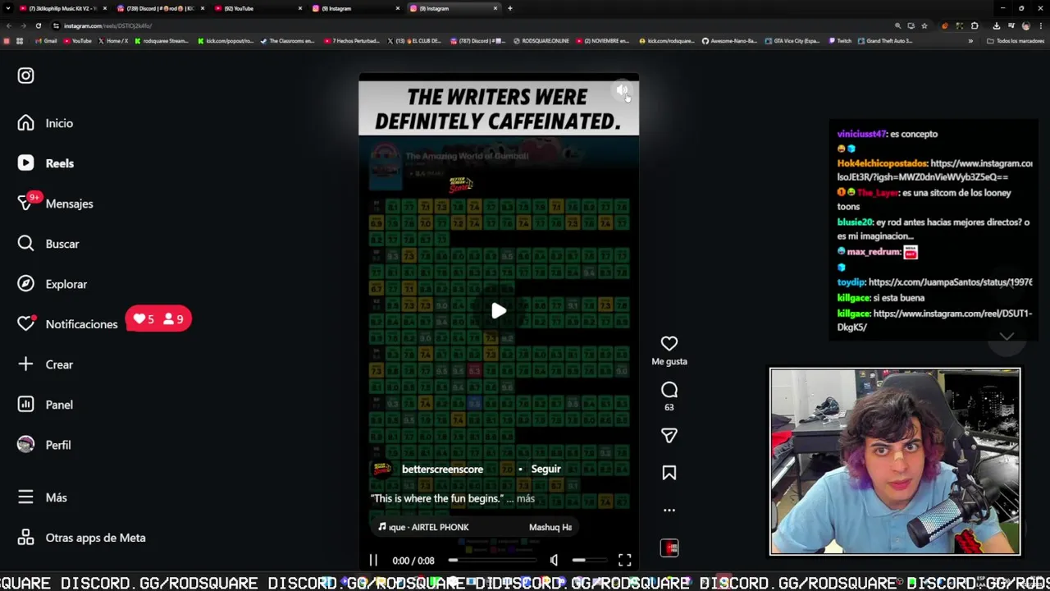
Task: Open Todos los marcadores folder
Action: click(1016, 41)
